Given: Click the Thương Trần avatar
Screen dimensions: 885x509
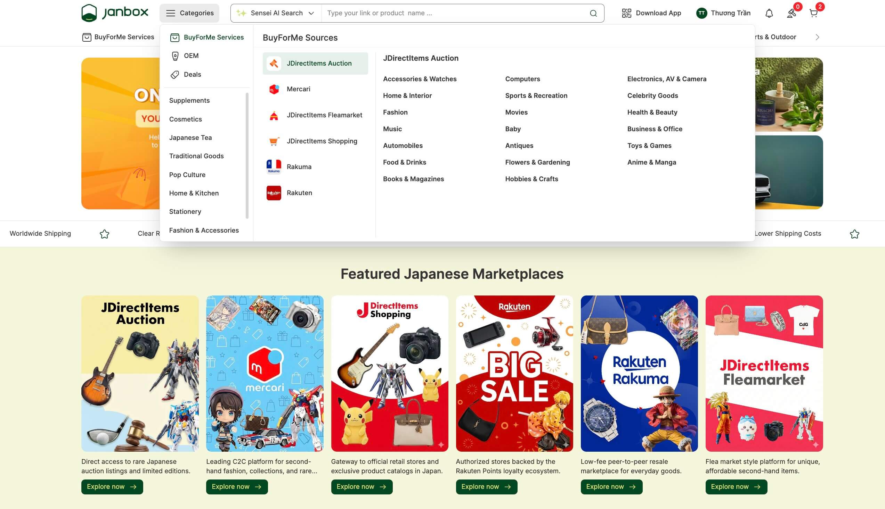Looking at the screenshot, I should tap(701, 13).
